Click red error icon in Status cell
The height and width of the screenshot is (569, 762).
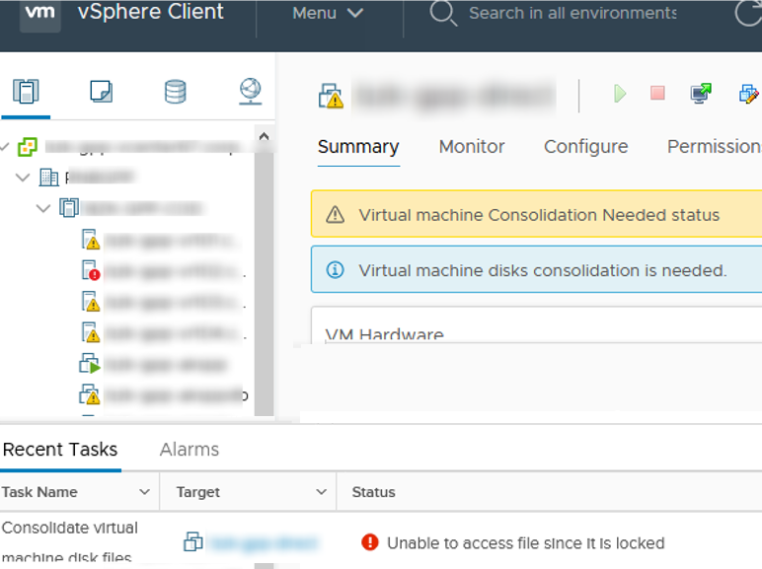coord(370,541)
